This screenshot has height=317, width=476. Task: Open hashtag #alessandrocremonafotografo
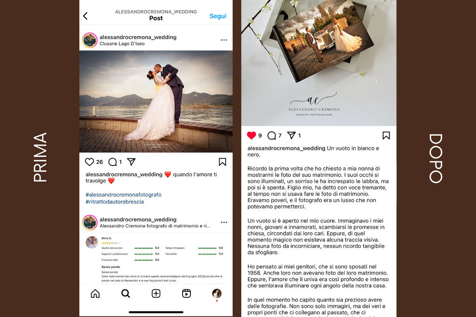tap(123, 195)
